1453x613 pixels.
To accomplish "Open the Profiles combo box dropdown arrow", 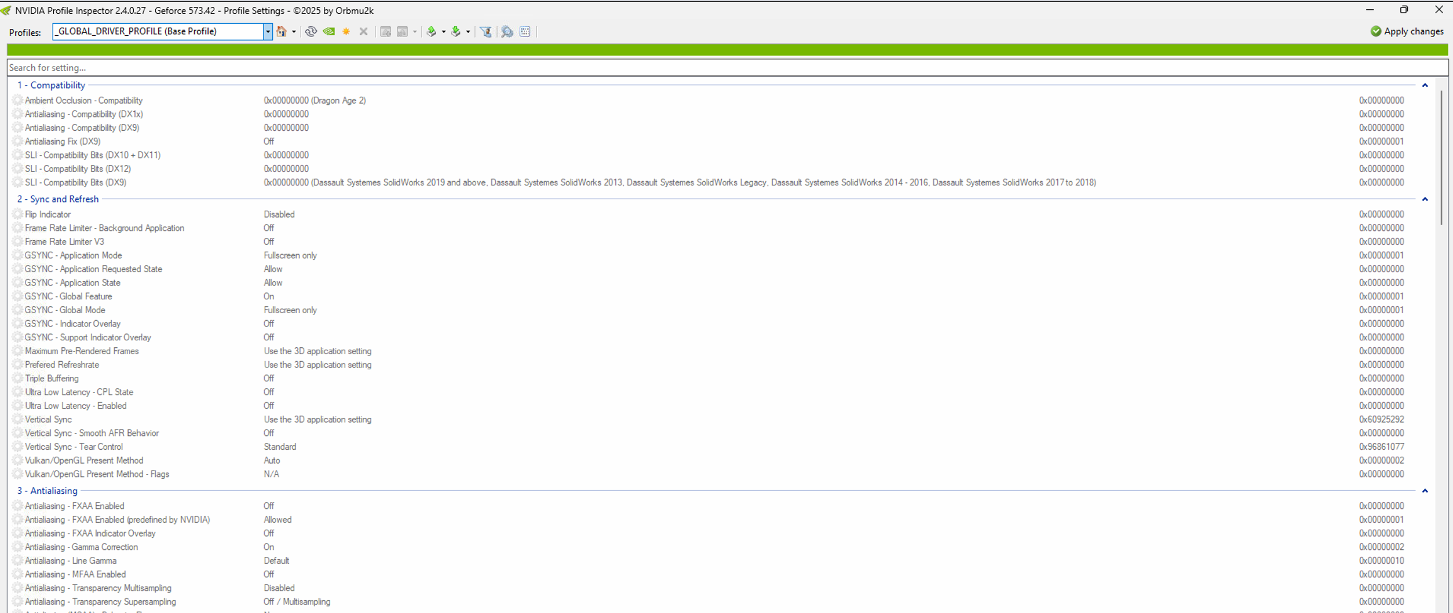I will tap(268, 32).
